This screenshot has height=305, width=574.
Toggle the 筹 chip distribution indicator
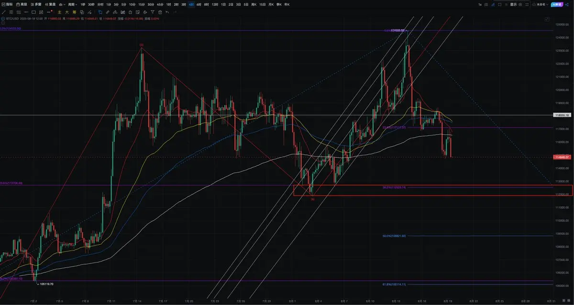74,12
